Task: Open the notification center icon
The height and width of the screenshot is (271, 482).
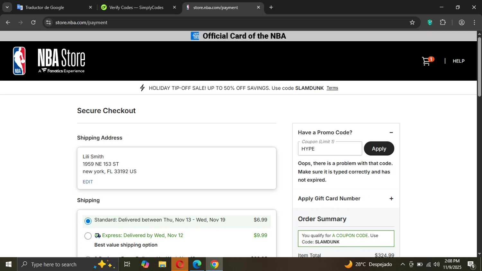Action: pyautogui.click(x=471, y=265)
